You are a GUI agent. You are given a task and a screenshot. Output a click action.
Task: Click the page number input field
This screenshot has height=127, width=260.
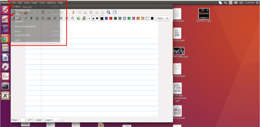click(22, 120)
